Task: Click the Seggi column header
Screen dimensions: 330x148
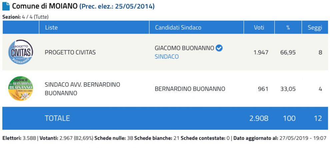Action: click(314, 28)
